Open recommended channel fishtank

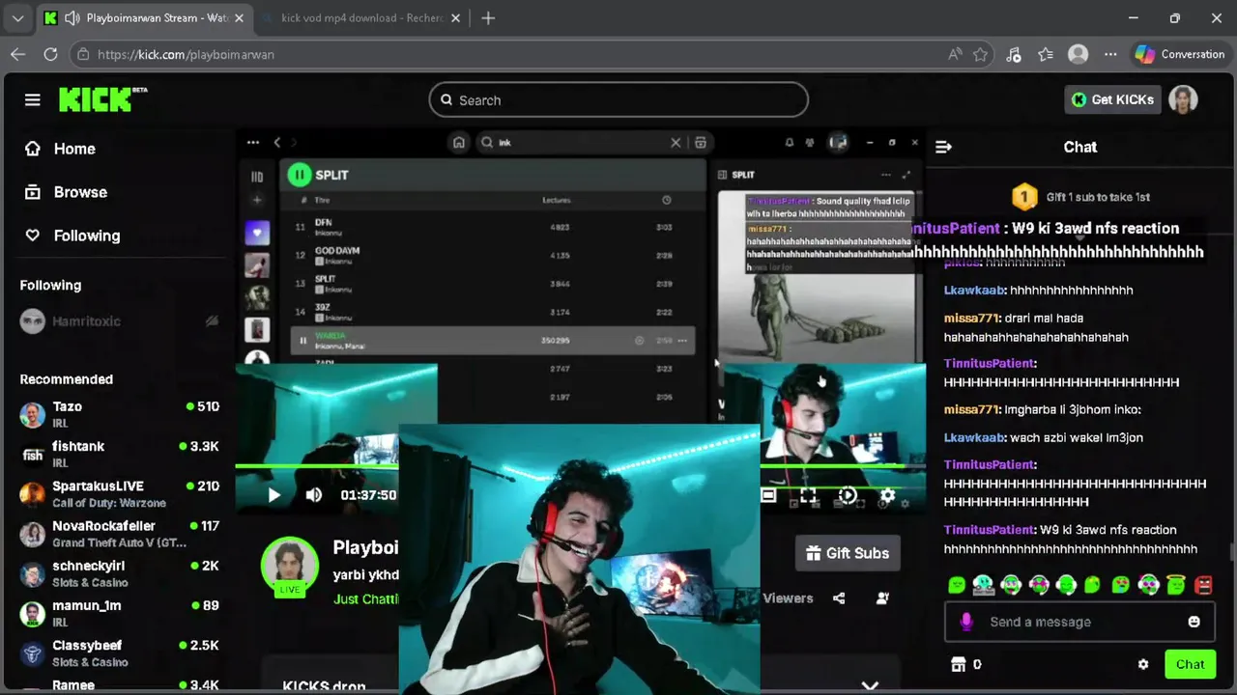coord(118,454)
